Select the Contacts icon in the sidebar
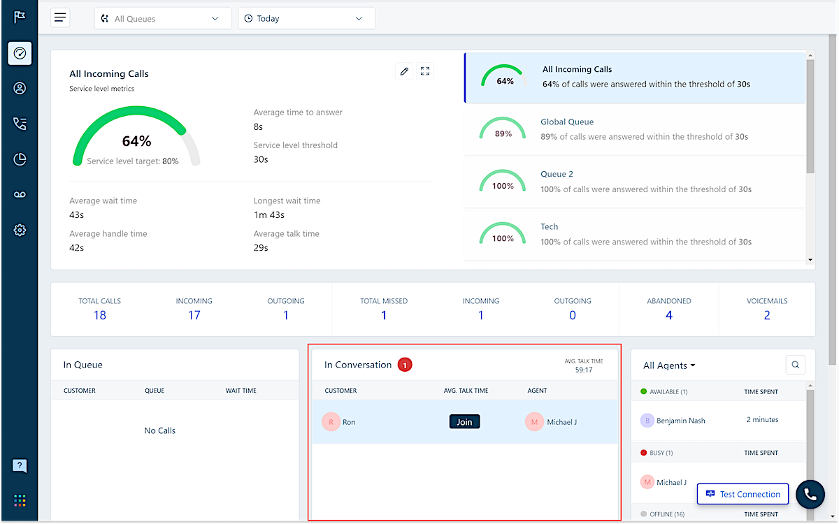 point(19,88)
